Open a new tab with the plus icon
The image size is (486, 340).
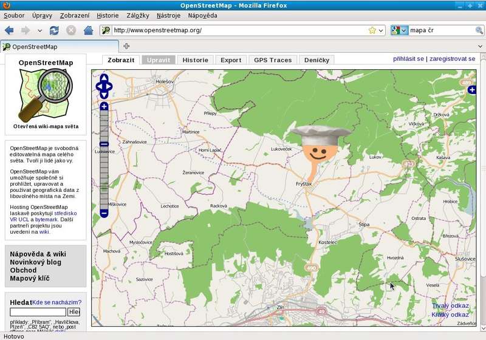point(126,46)
